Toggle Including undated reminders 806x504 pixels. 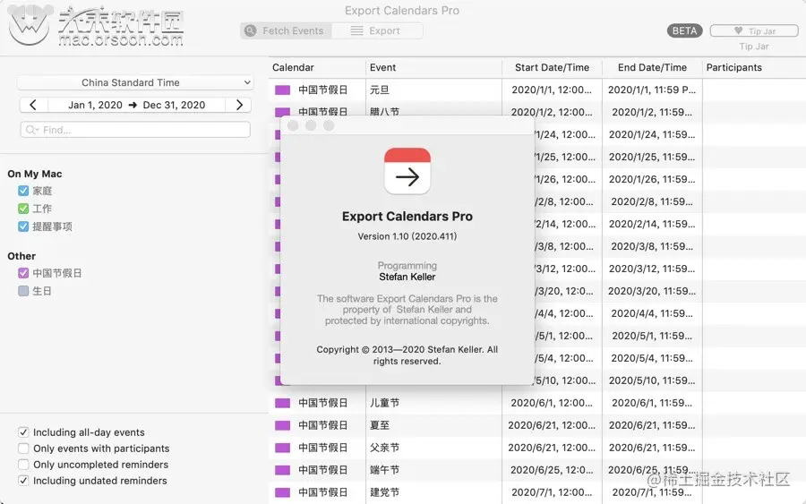[x=23, y=481]
